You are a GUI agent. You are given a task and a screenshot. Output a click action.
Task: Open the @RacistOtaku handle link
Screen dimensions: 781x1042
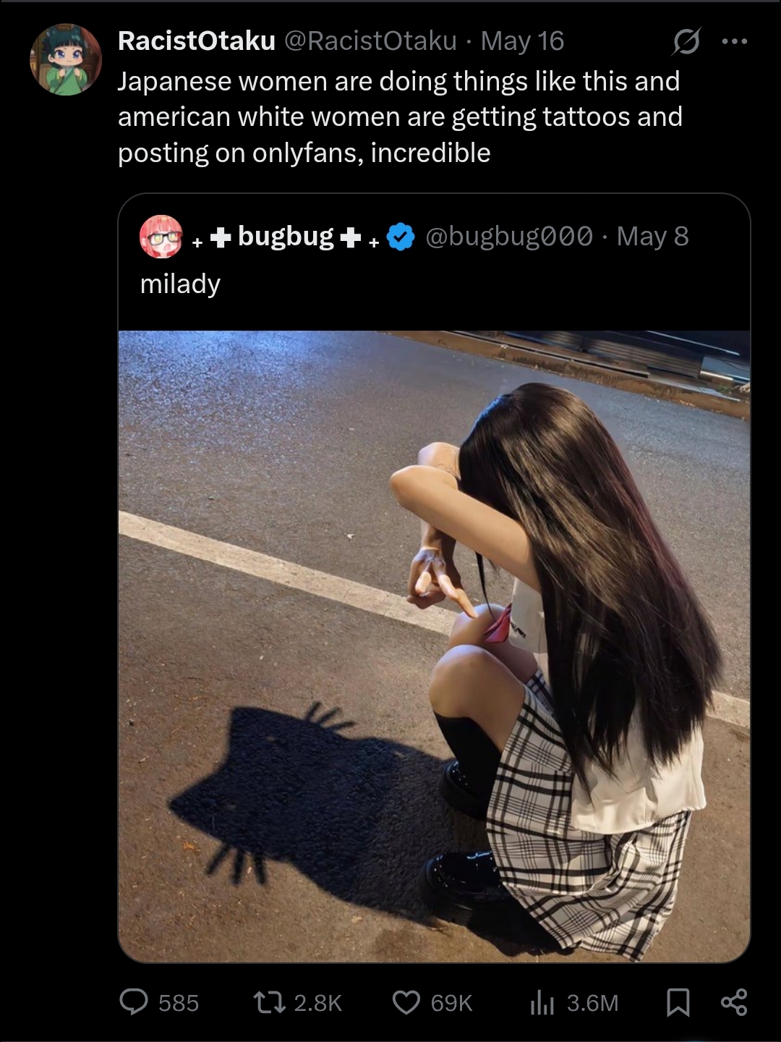coord(370,41)
